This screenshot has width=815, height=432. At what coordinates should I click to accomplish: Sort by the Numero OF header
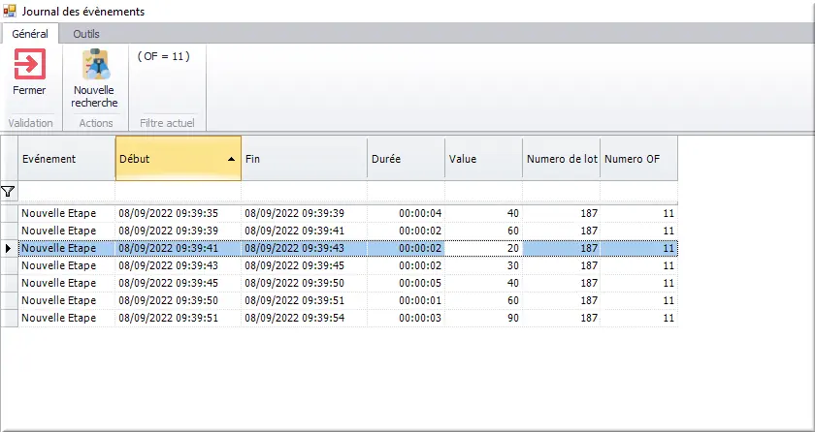(x=638, y=159)
